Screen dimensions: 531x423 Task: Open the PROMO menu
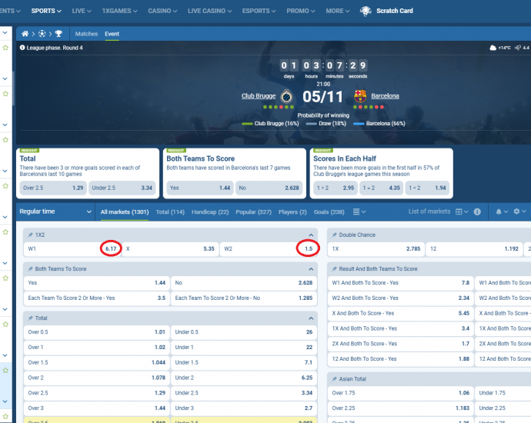(300, 11)
